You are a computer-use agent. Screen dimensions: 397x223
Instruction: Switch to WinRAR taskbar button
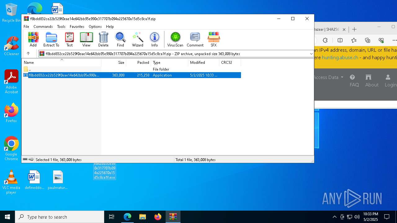pos(173,217)
